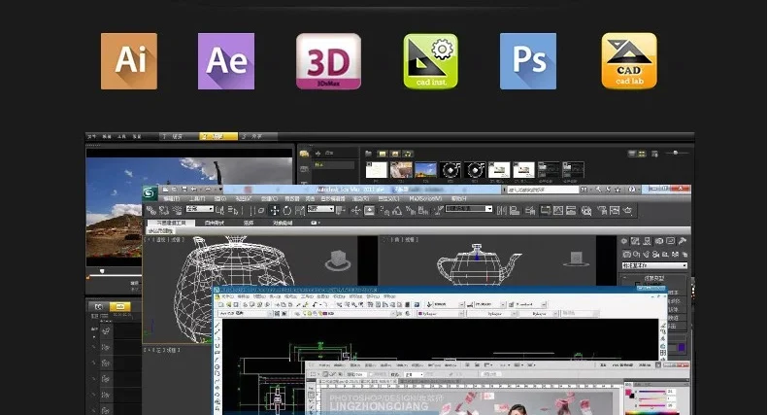
Task: Open the File menu in video editor
Action: [x=91, y=136]
